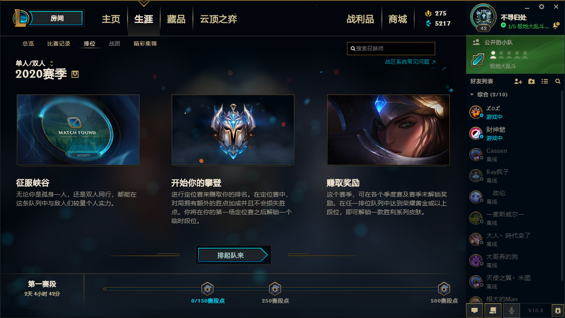Image resolution: width=565 pixels, height=318 pixels.
Task: Switch to the 比赛记录 tab
Action: [x=59, y=44]
